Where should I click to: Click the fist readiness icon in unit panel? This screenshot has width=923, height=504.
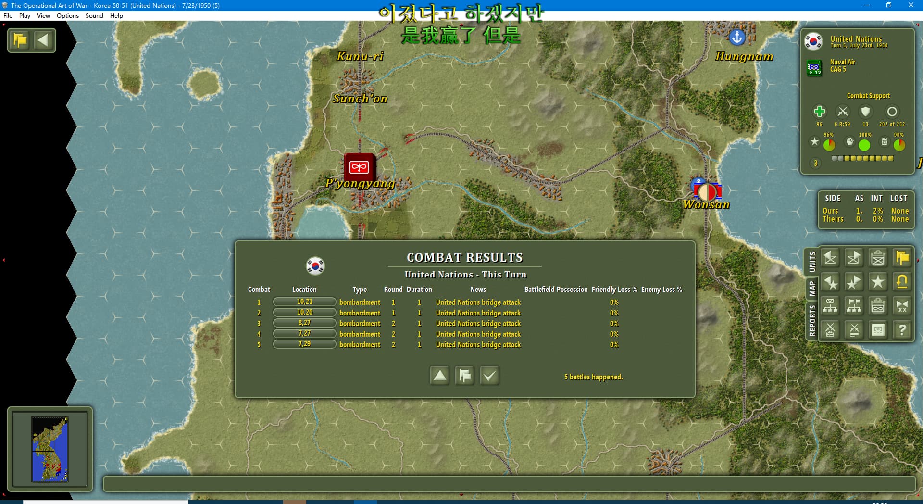click(850, 141)
